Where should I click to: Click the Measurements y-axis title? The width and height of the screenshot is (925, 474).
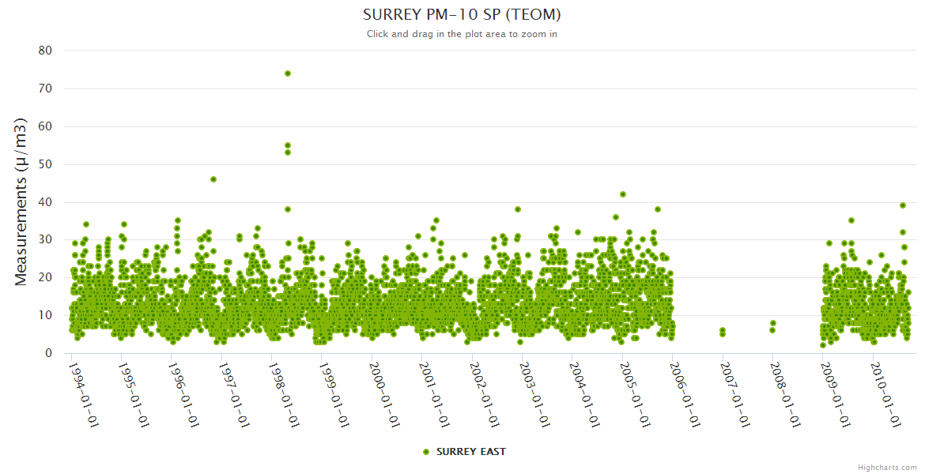21,201
